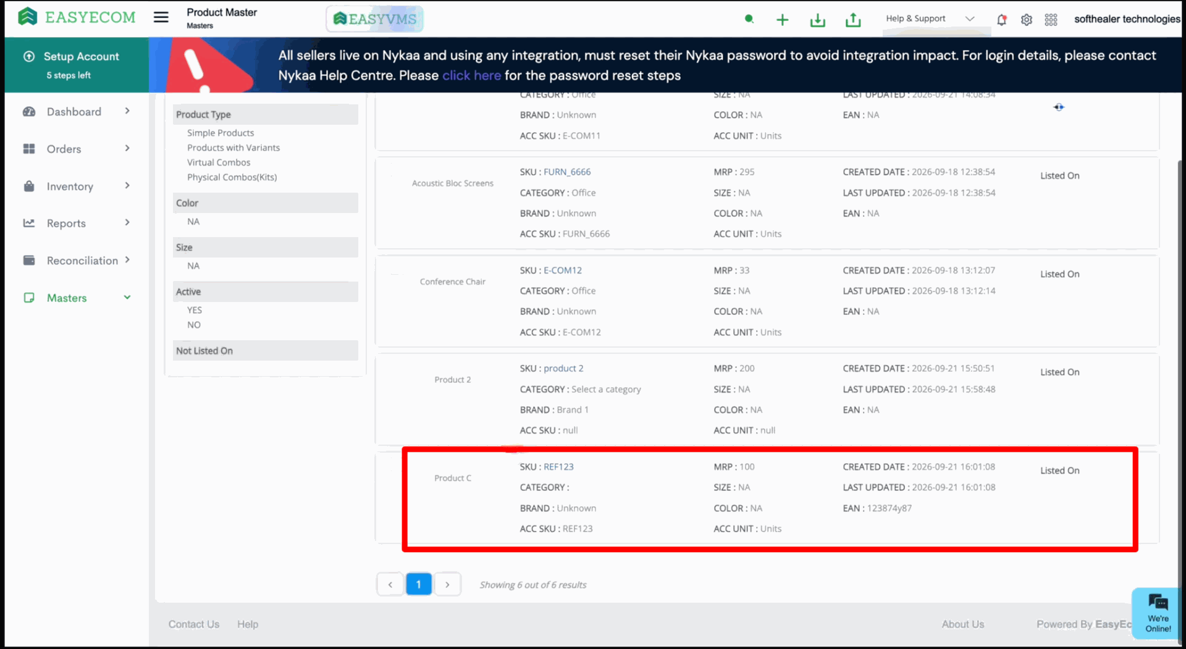
Task: Open Setup Account steps
Action: 77,65
